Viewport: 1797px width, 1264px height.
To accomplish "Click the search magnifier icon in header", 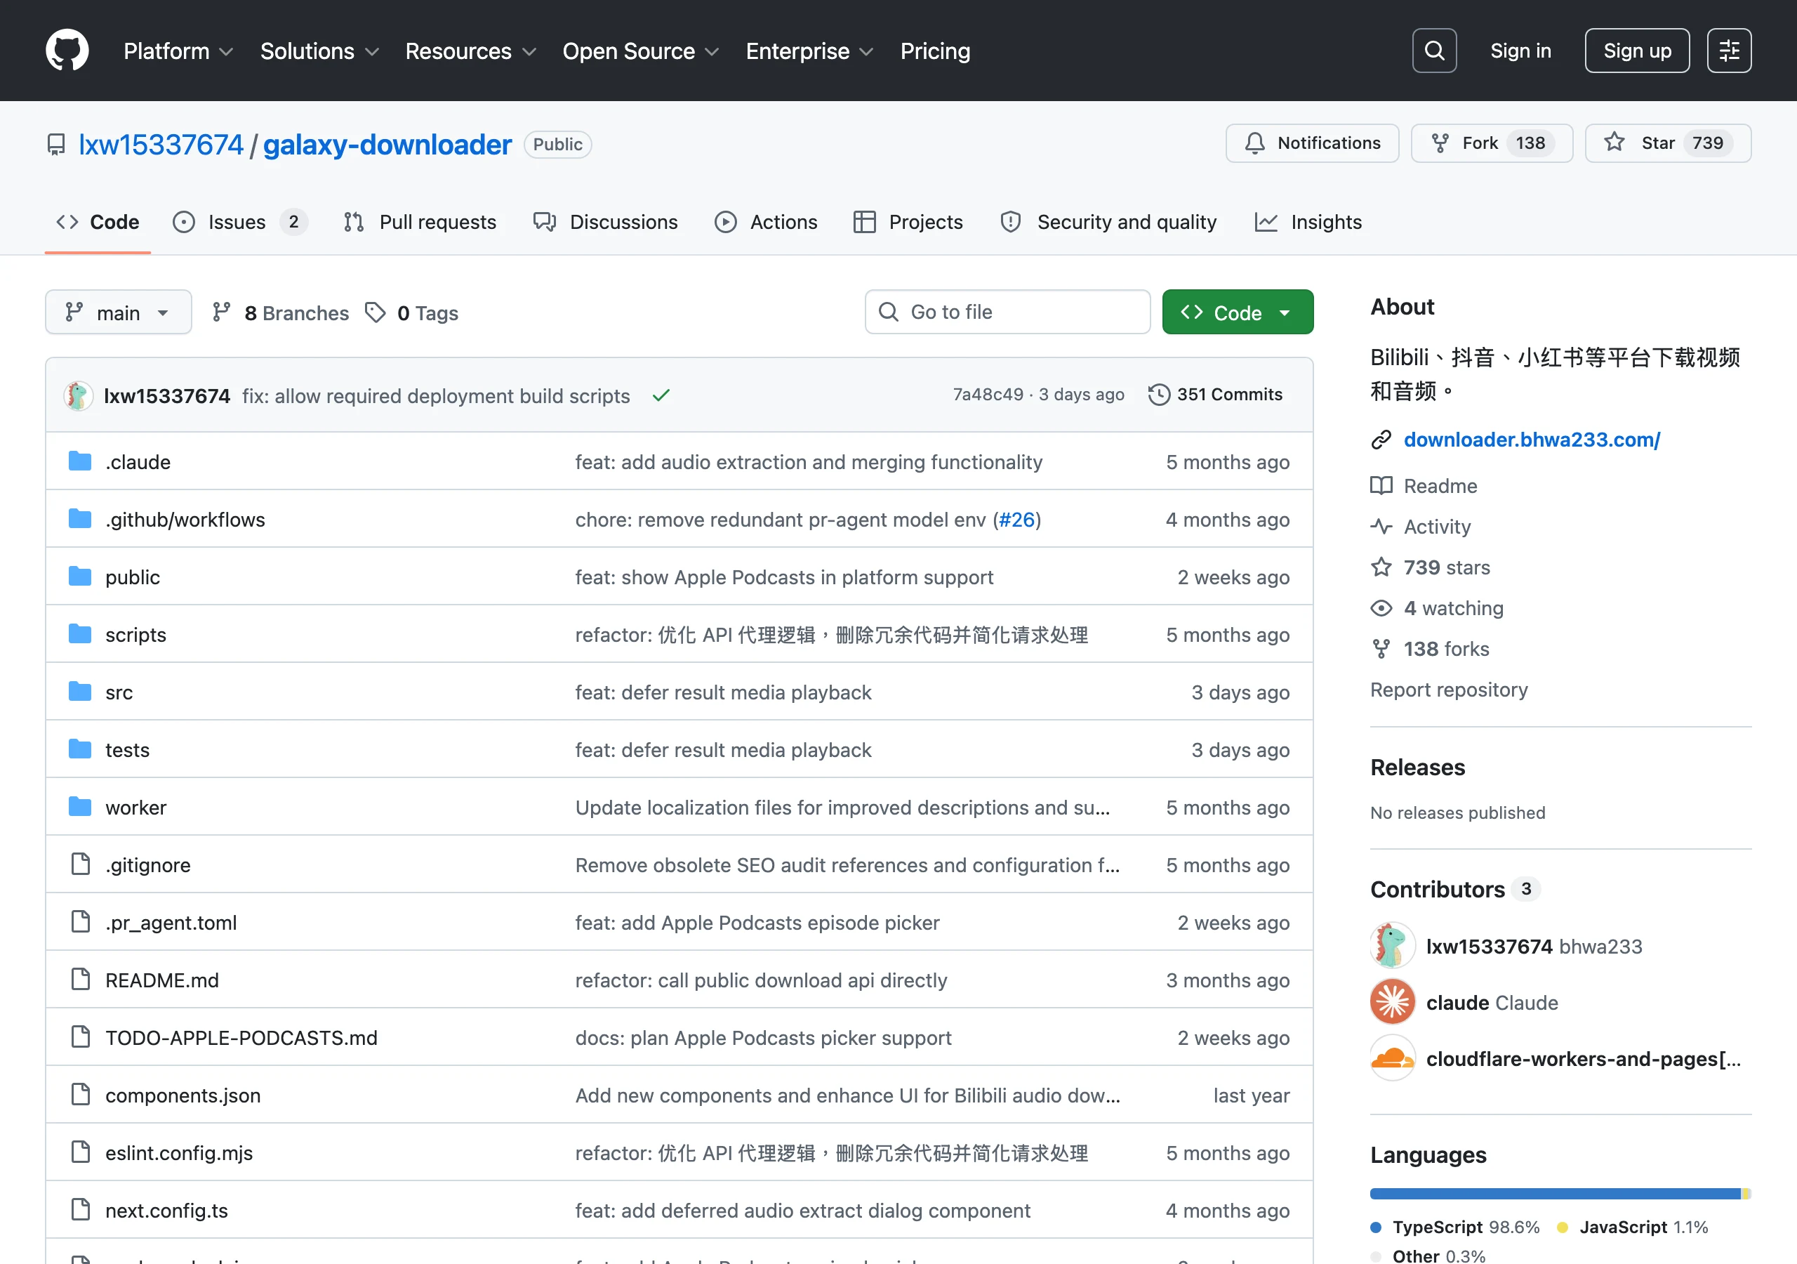I will 1434,51.
